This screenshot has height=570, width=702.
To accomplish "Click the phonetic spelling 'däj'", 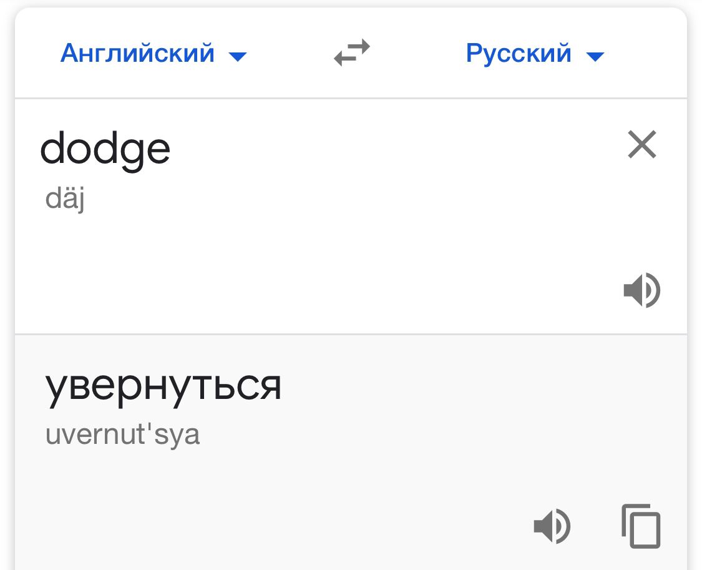I will click(x=65, y=200).
